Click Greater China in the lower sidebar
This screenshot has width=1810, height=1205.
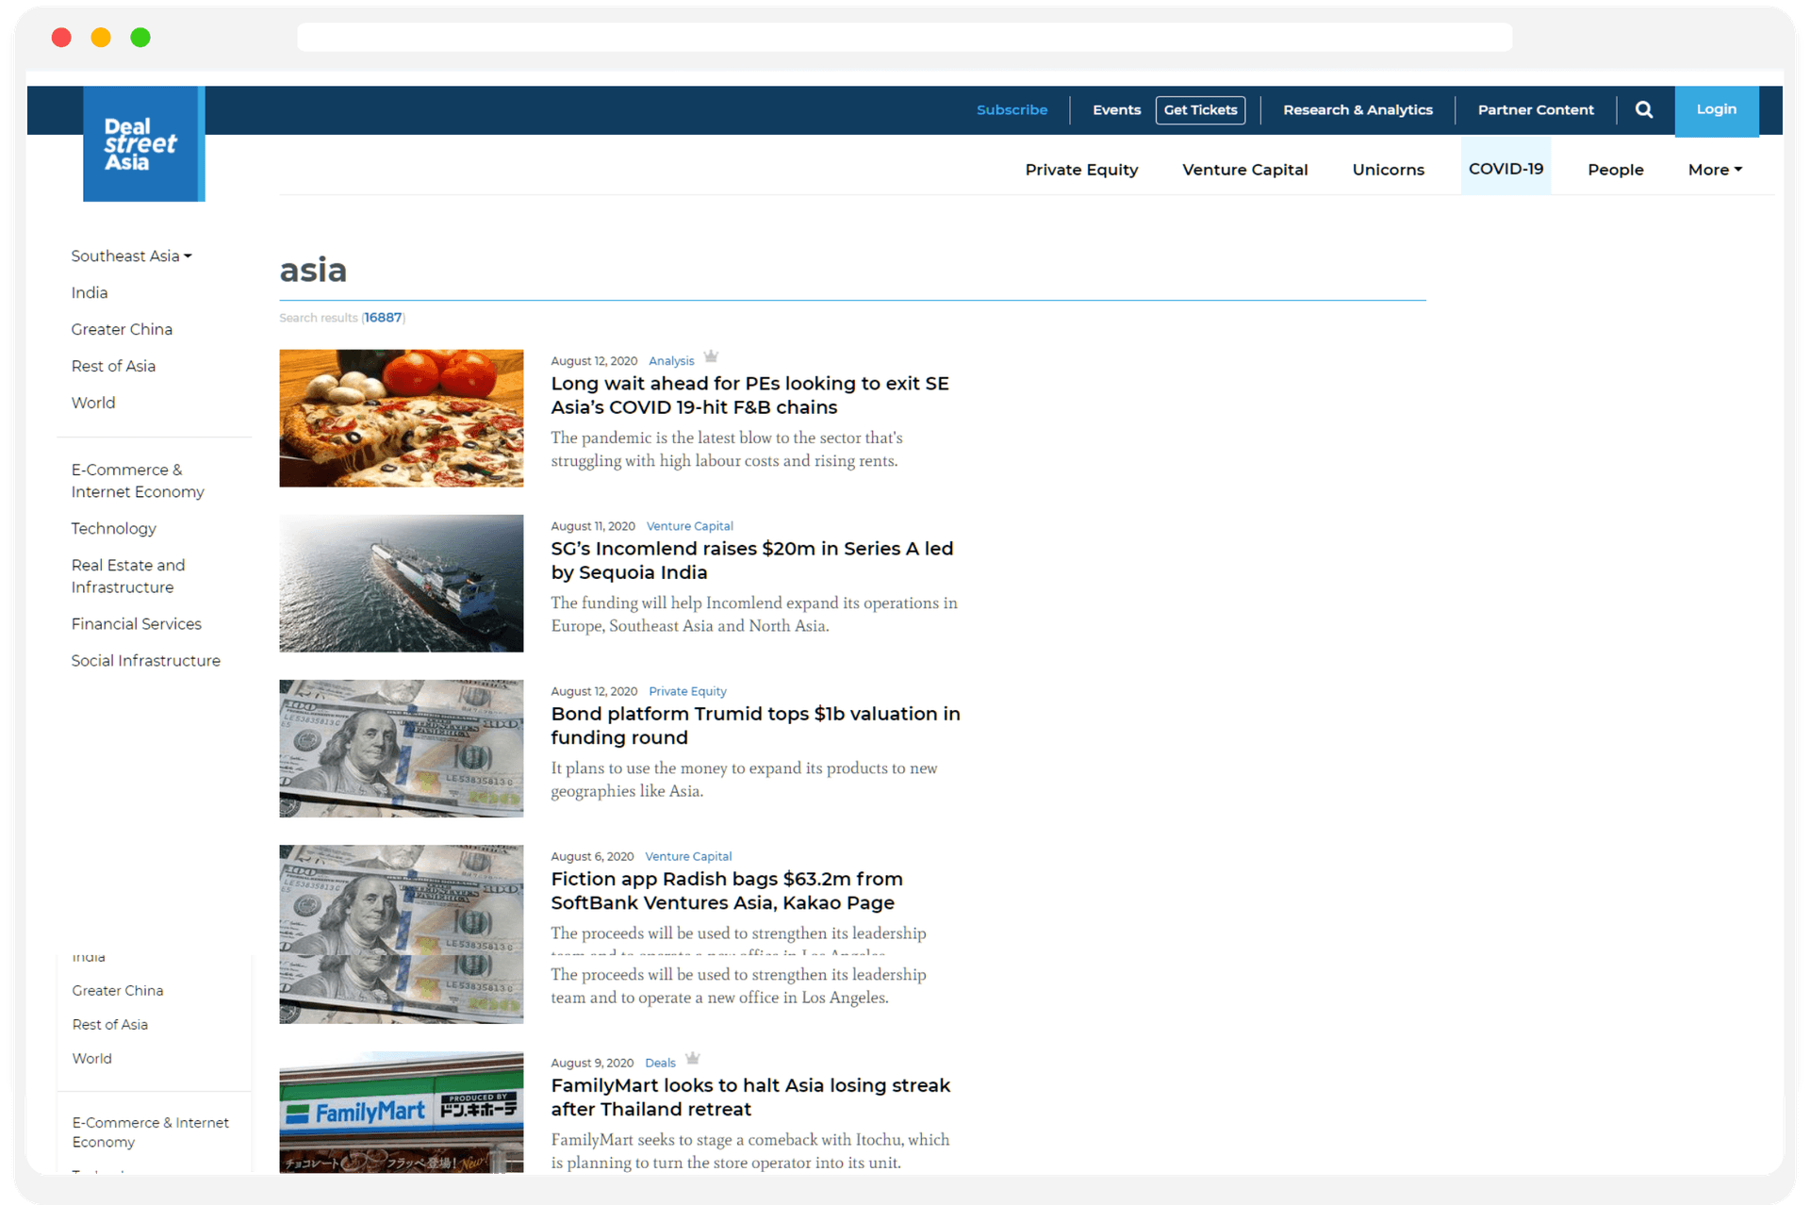pos(118,990)
